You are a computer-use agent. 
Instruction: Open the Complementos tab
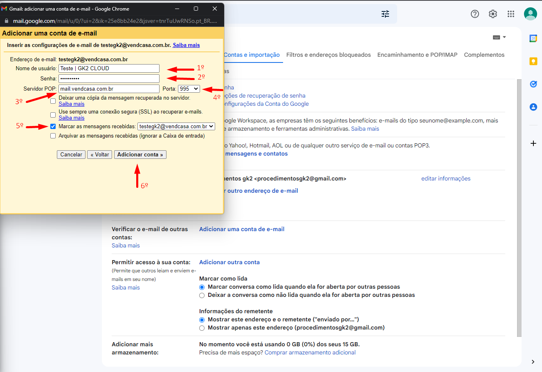(484, 55)
